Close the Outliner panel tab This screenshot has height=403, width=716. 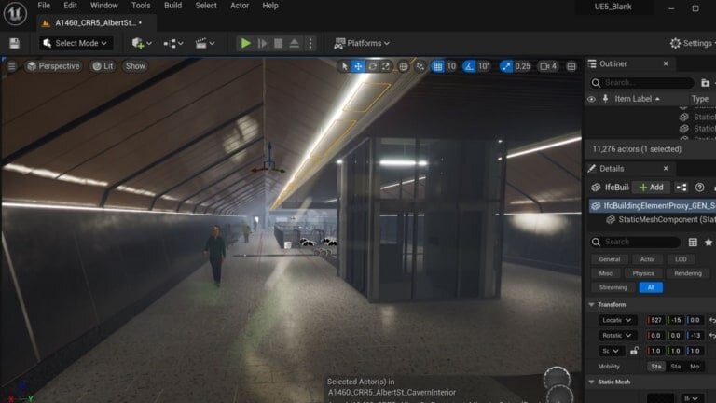666,64
